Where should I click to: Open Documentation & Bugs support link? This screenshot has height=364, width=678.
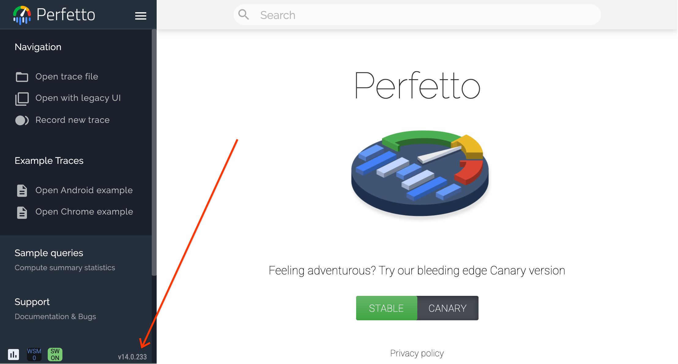coord(55,316)
